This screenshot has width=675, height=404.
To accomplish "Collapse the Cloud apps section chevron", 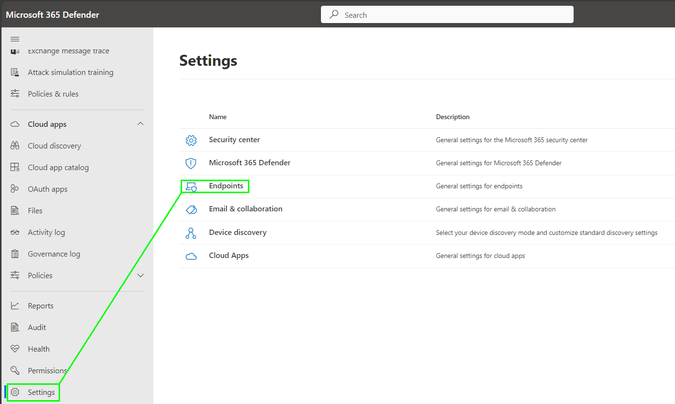I will 140,124.
